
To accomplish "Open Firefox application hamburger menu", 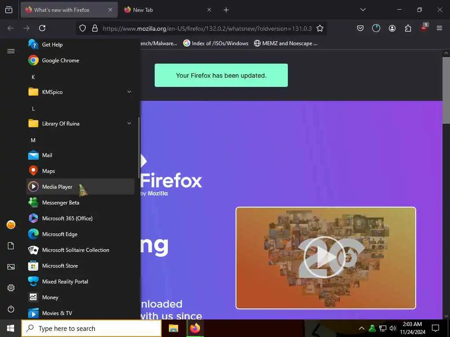I will click(439, 28).
